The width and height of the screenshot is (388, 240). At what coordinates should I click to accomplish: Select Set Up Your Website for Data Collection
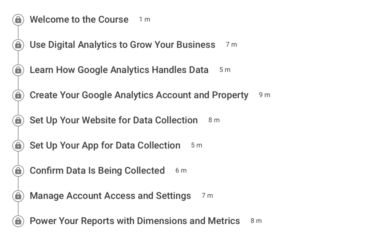tap(114, 120)
